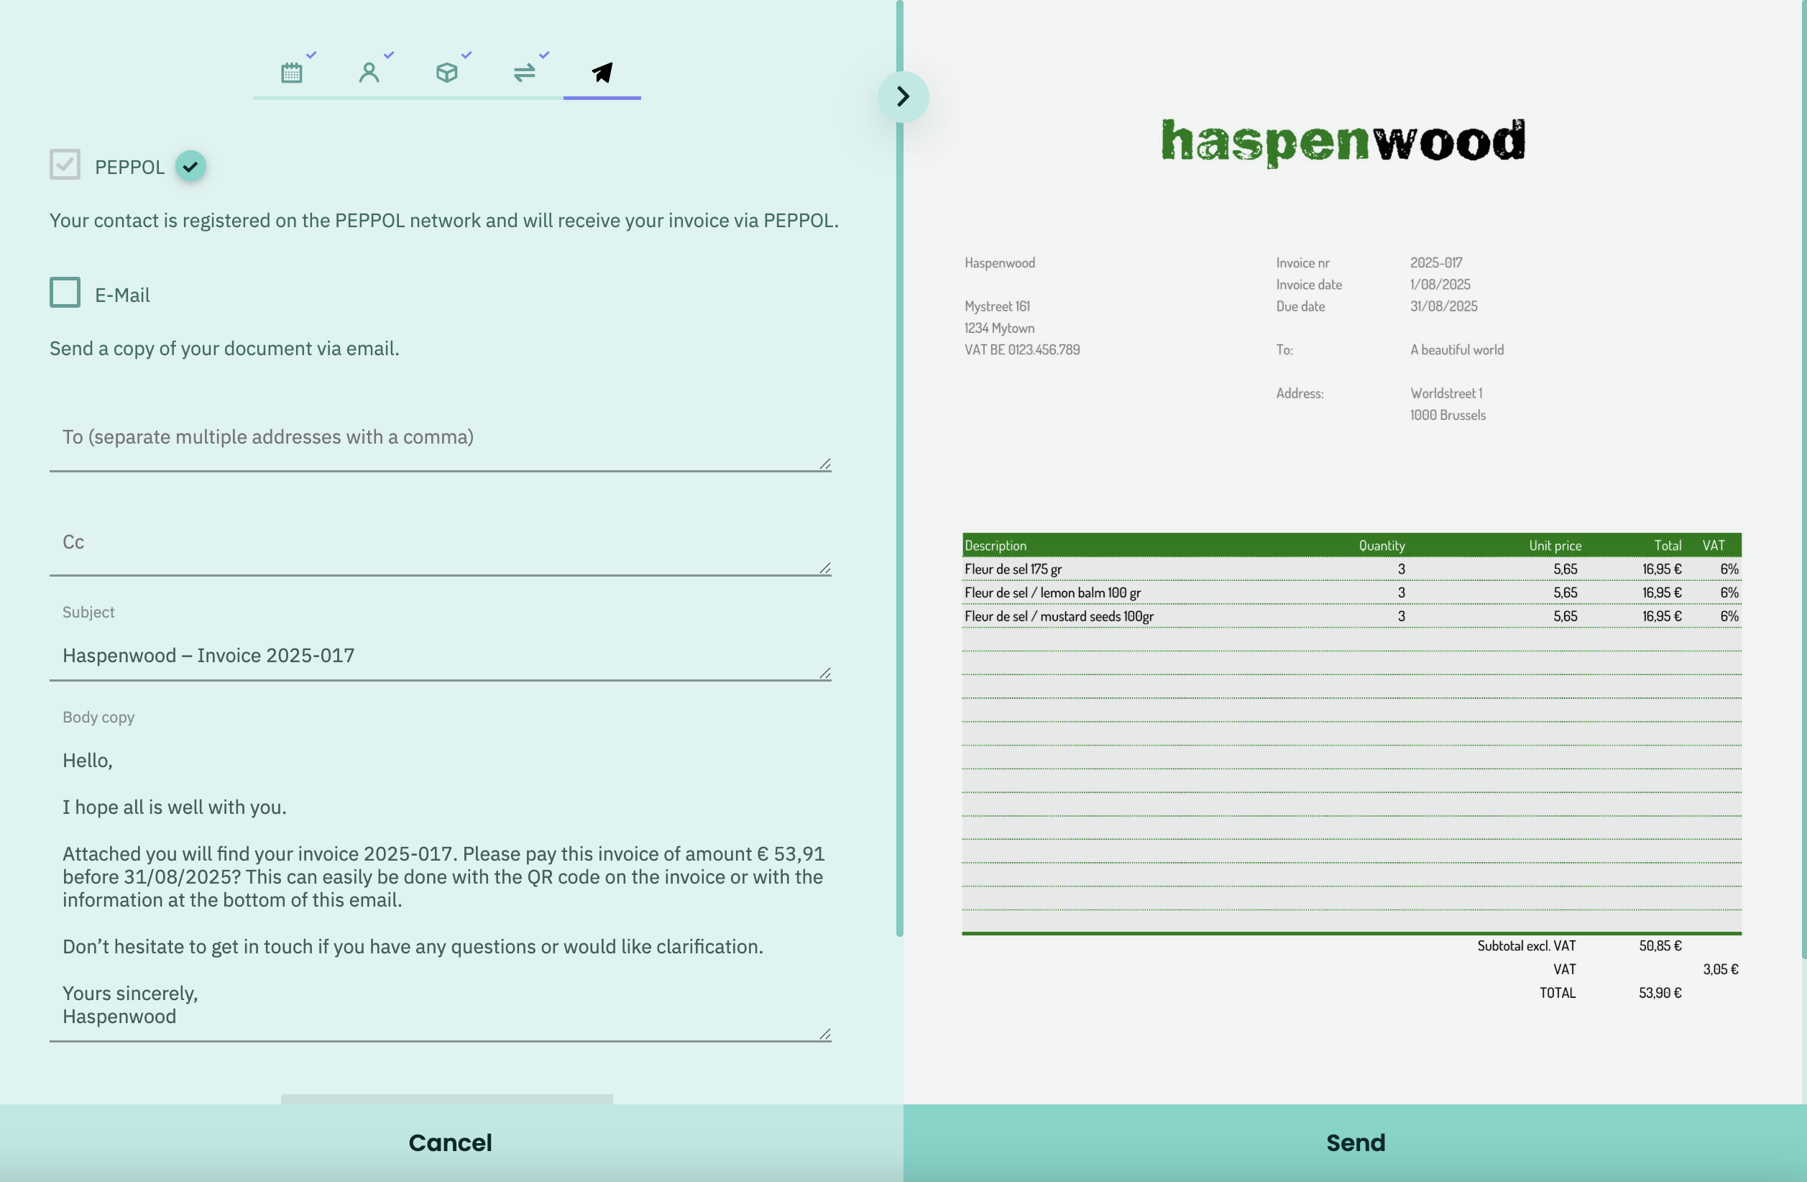Open the transfer arrows step icon
This screenshot has width=1807, height=1182.
(524, 72)
